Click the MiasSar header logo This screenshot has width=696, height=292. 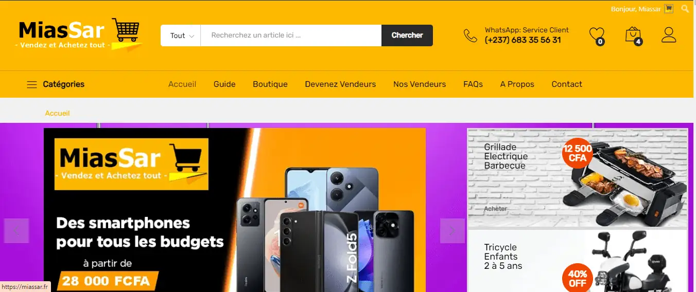[x=79, y=35]
